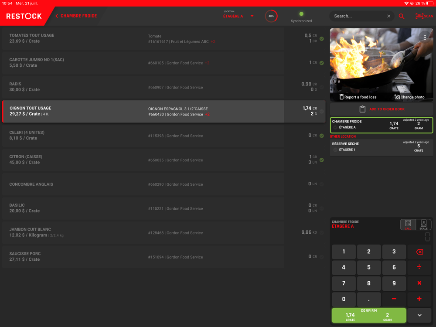Select the Réserve Sèche other location card

pos(381,147)
